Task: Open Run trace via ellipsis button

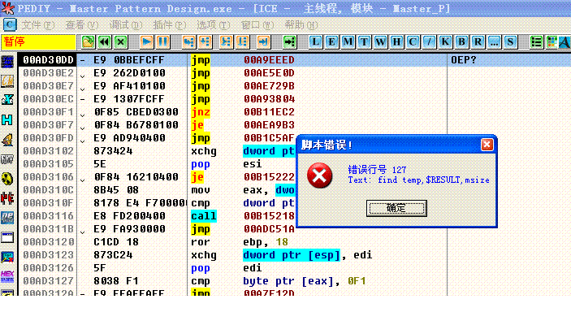Action: 494,42
